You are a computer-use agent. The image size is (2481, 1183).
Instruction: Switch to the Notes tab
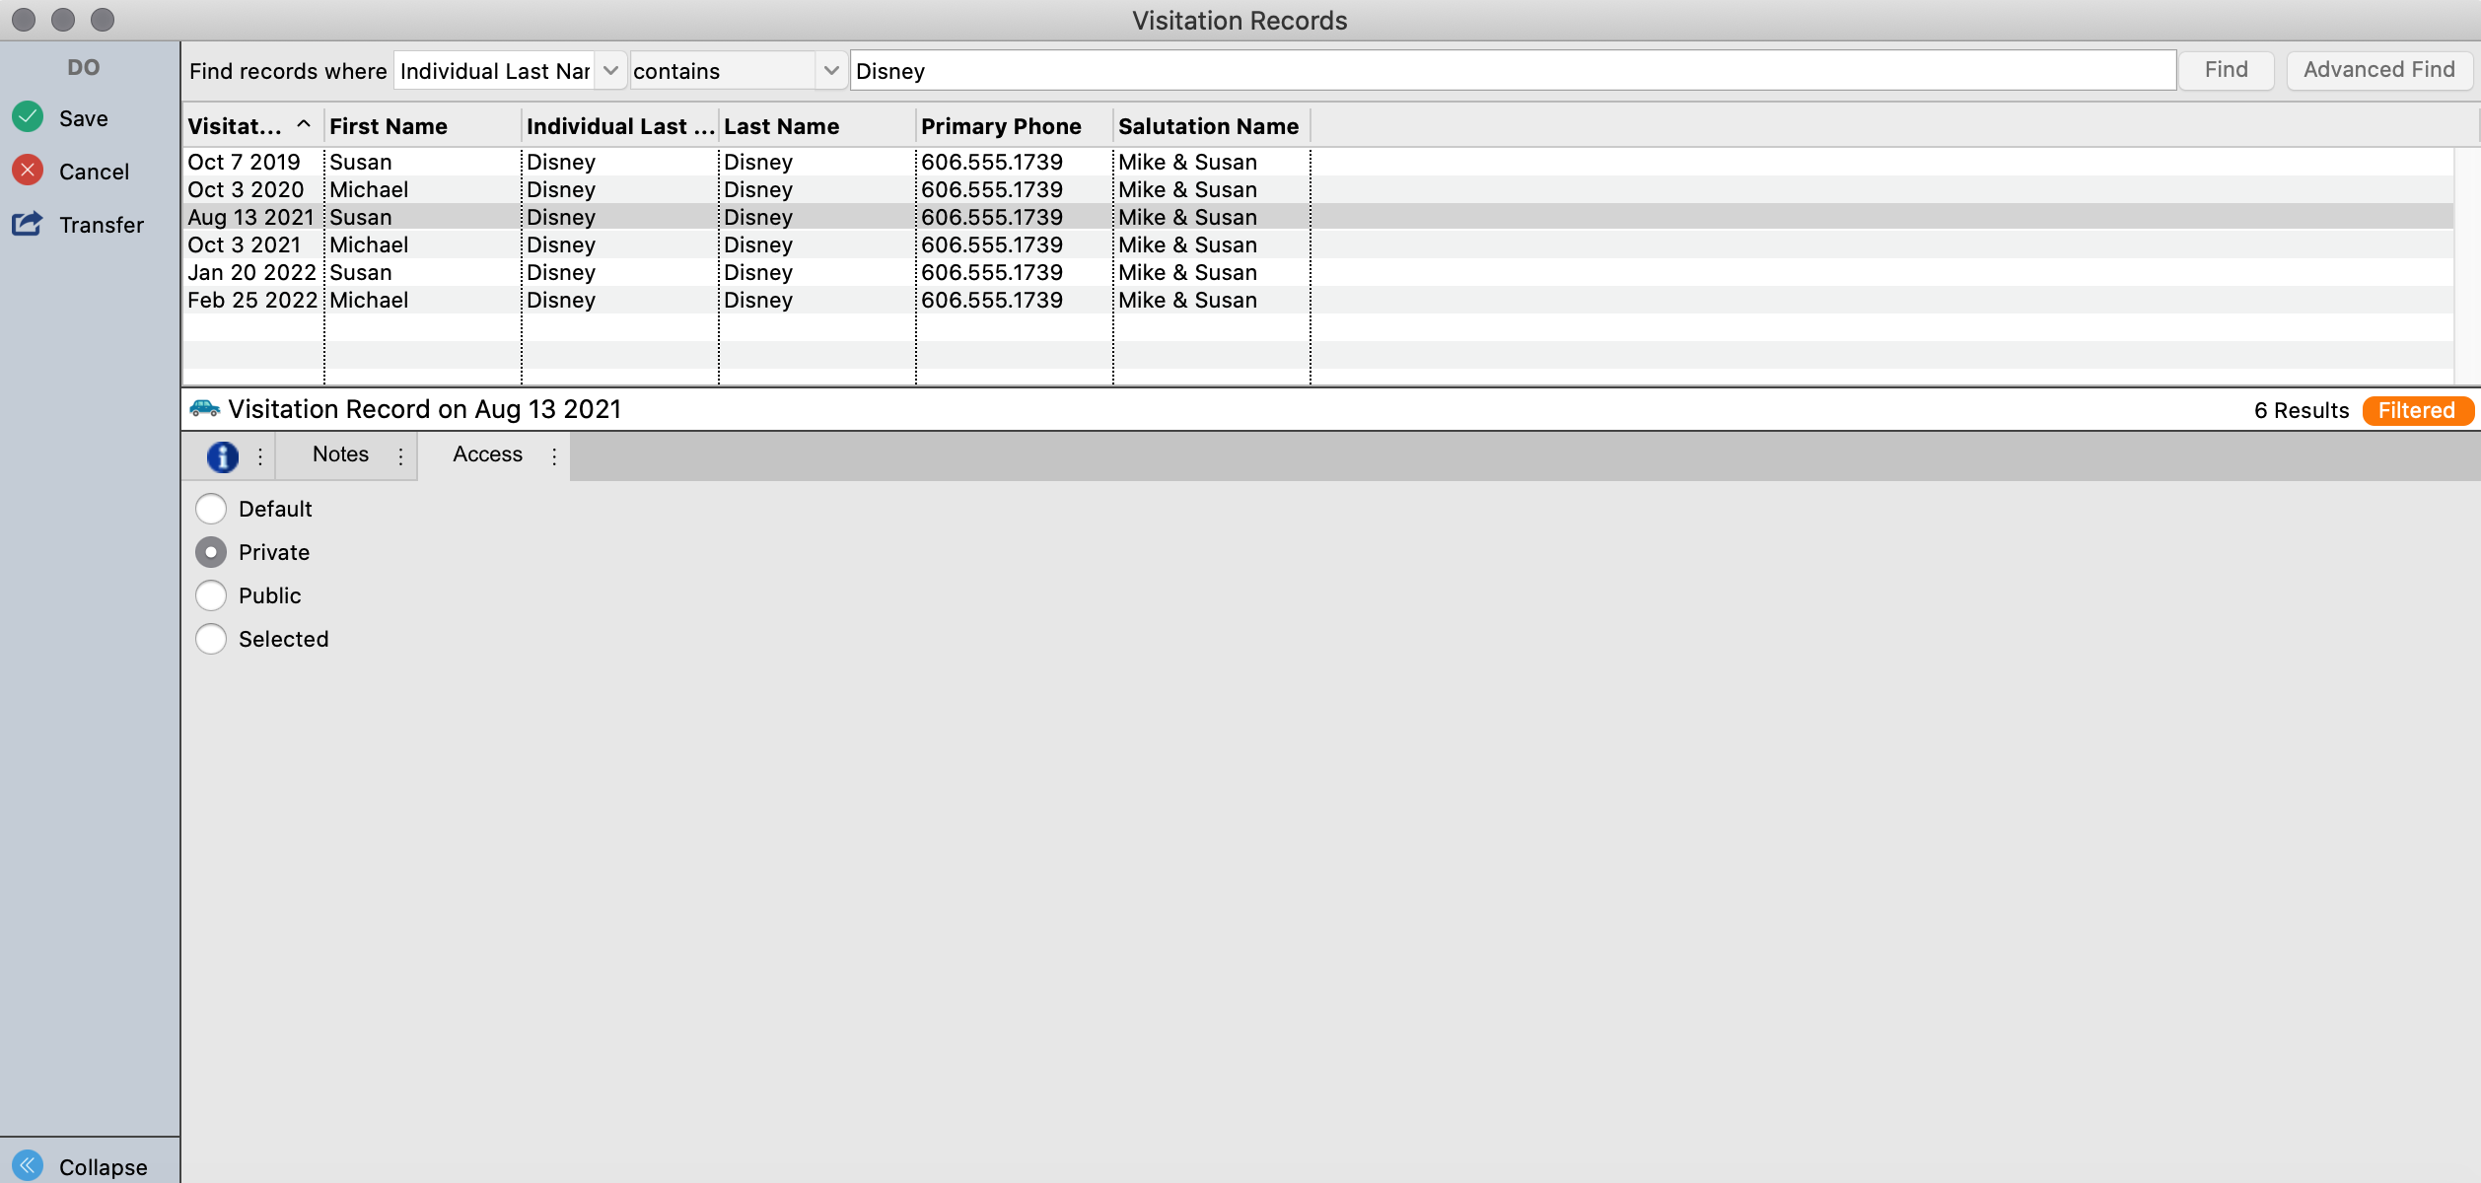(340, 454)
